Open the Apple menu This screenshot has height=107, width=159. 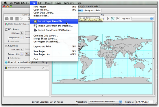(5, 3)
